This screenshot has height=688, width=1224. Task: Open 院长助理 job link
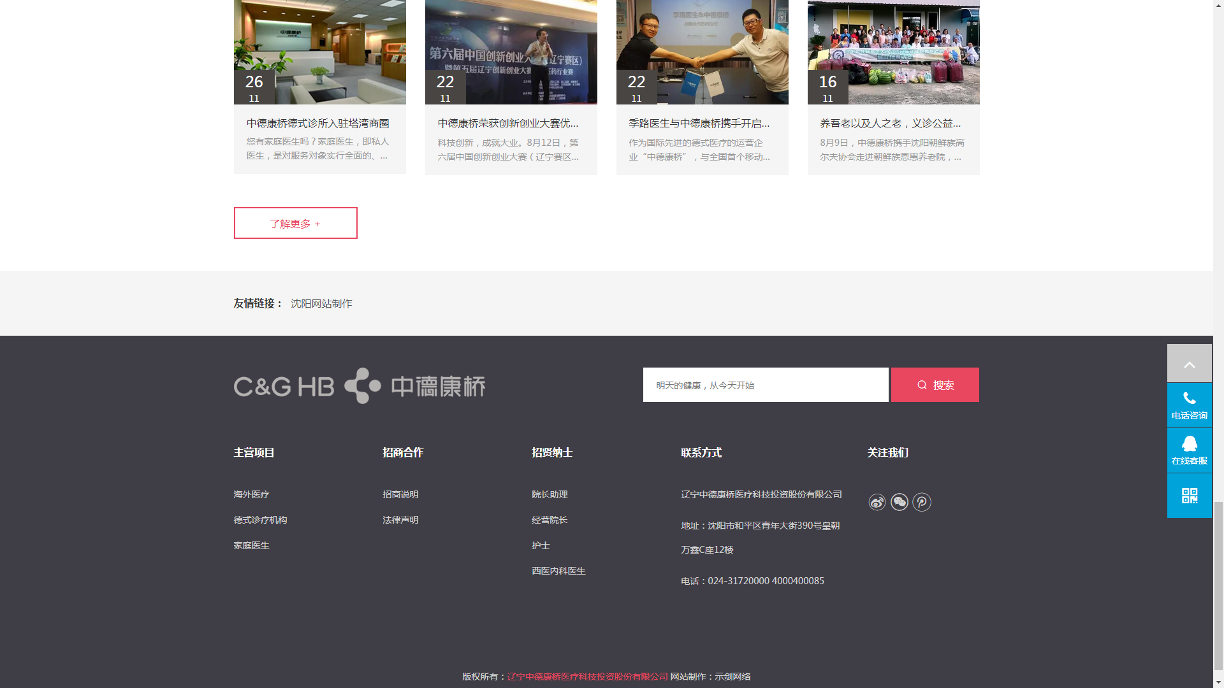[x=550, y=495]
